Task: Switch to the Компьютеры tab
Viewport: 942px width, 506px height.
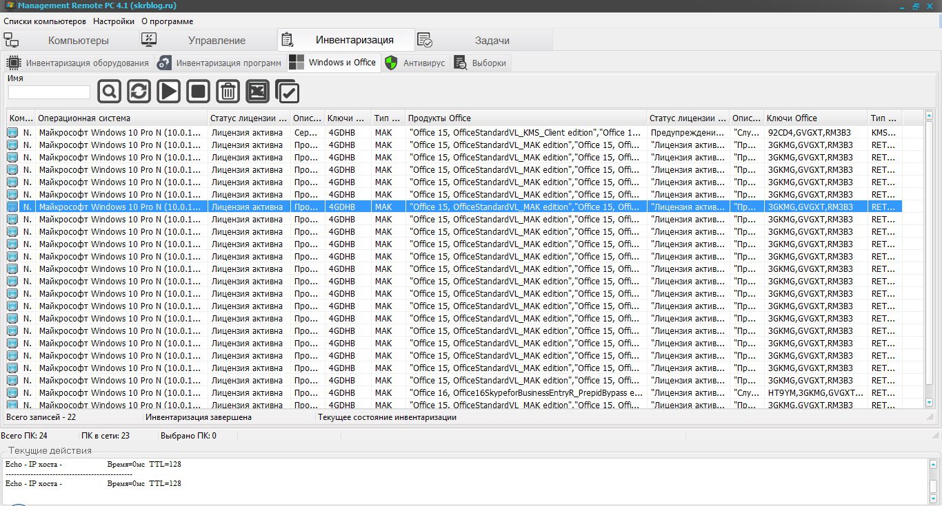Action: pos(69,40)
